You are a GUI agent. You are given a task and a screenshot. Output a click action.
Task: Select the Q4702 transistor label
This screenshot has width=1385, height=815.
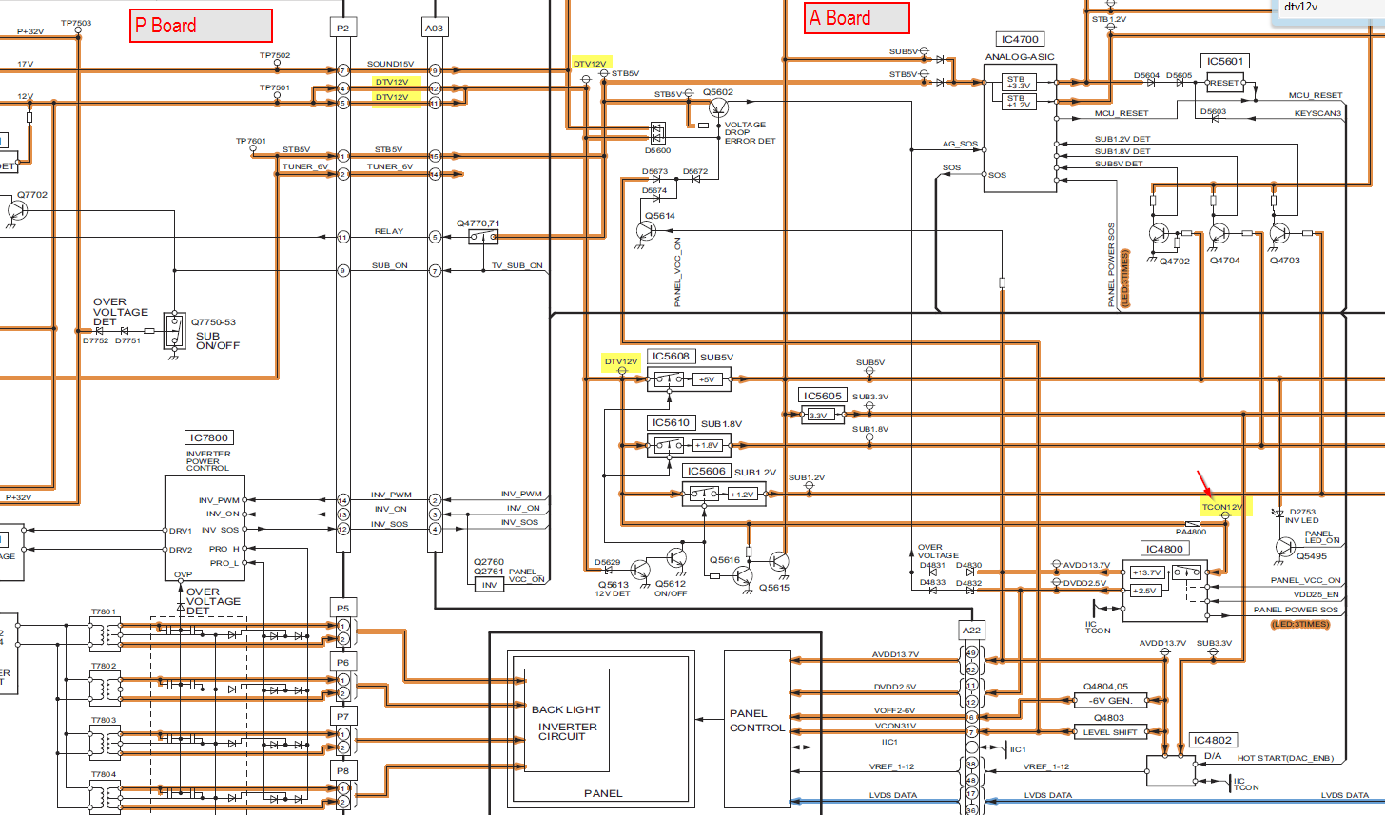(1175, 262)
